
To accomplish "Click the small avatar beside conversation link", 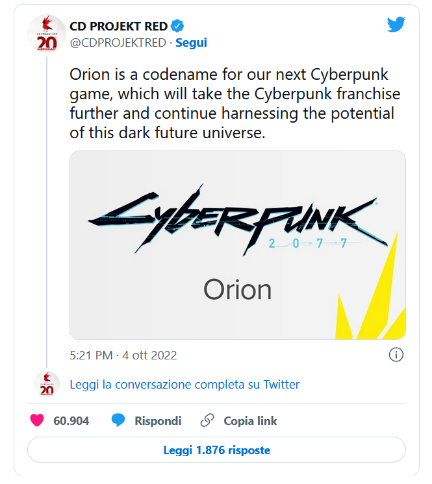I will [47, 384].
